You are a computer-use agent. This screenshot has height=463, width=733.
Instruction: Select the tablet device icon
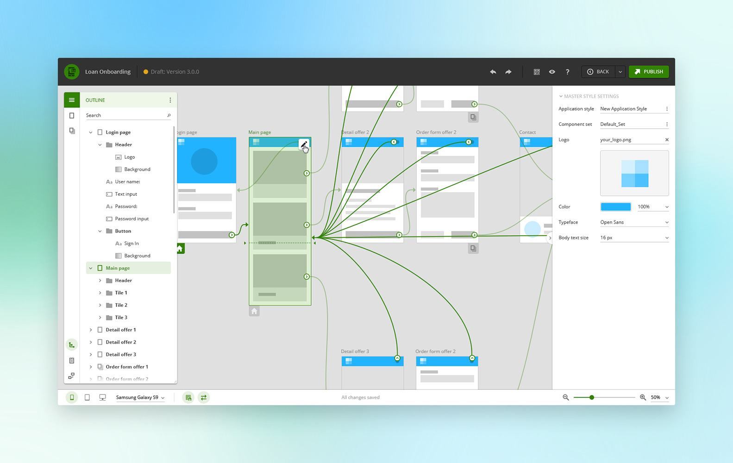pyautogui.click(x=87, y=397)
